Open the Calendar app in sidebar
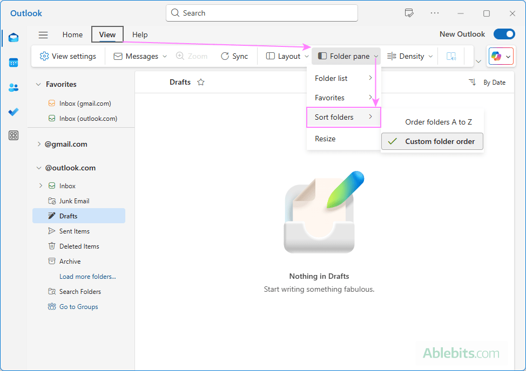 click(14, 62)
